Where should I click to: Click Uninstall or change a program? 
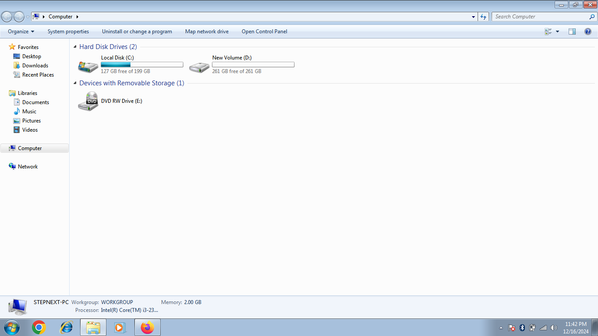(x=137, y=31)
